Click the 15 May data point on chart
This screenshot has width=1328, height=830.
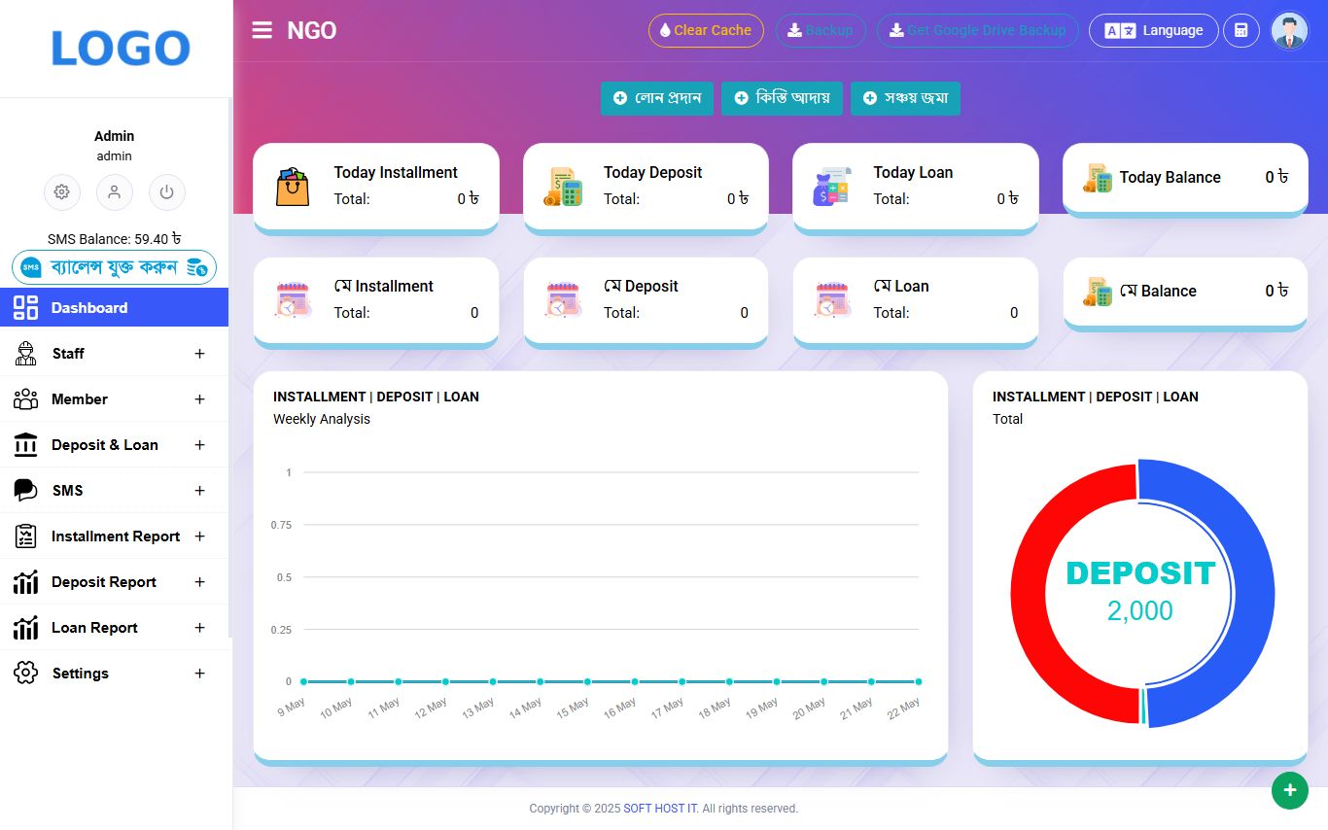[x=587, y=682]
